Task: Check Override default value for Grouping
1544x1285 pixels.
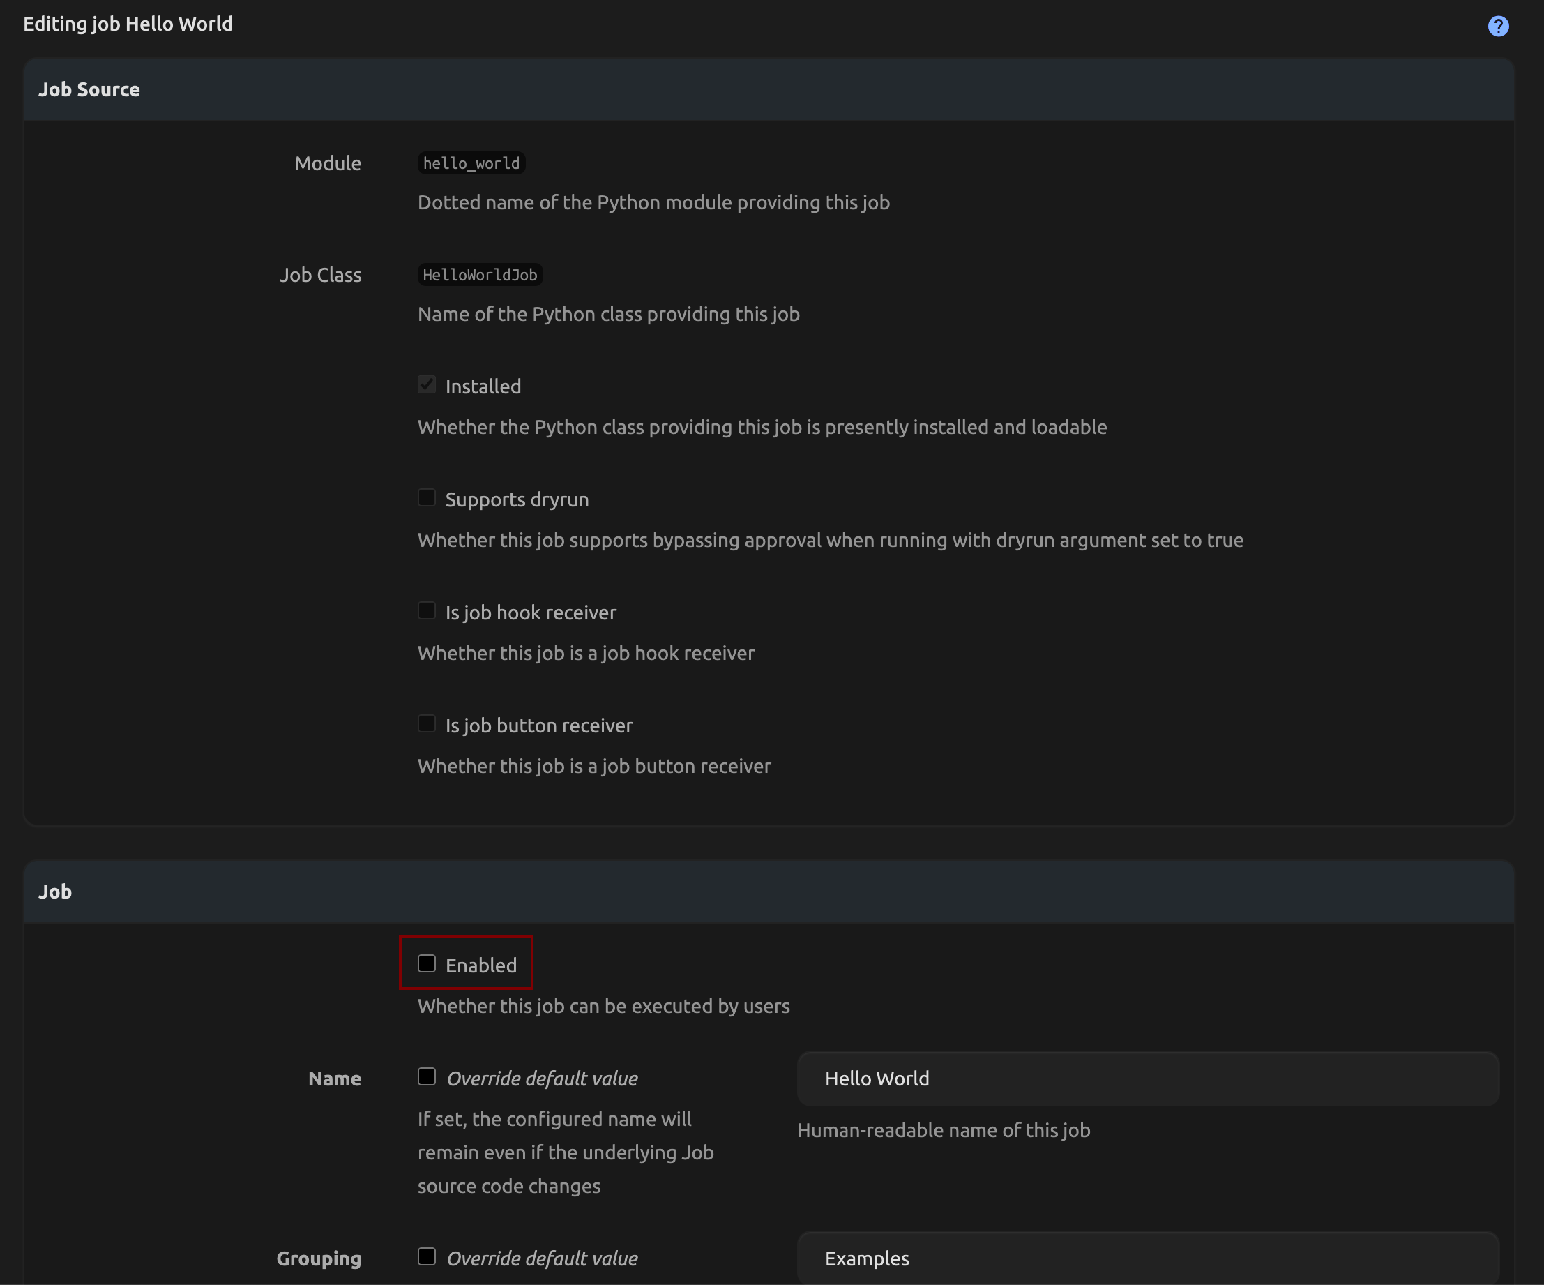Action: 426,1256
